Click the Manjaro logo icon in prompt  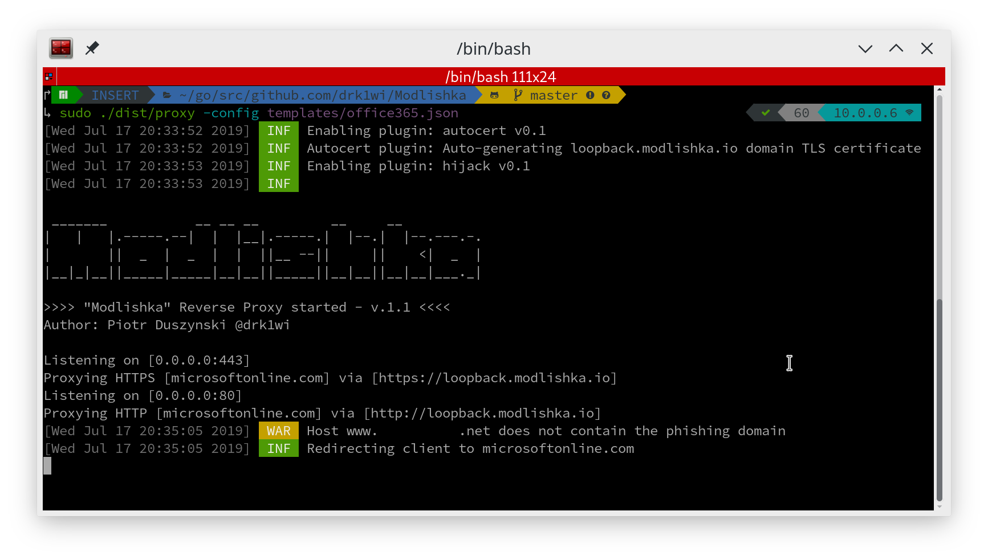(x=63, y=95)
